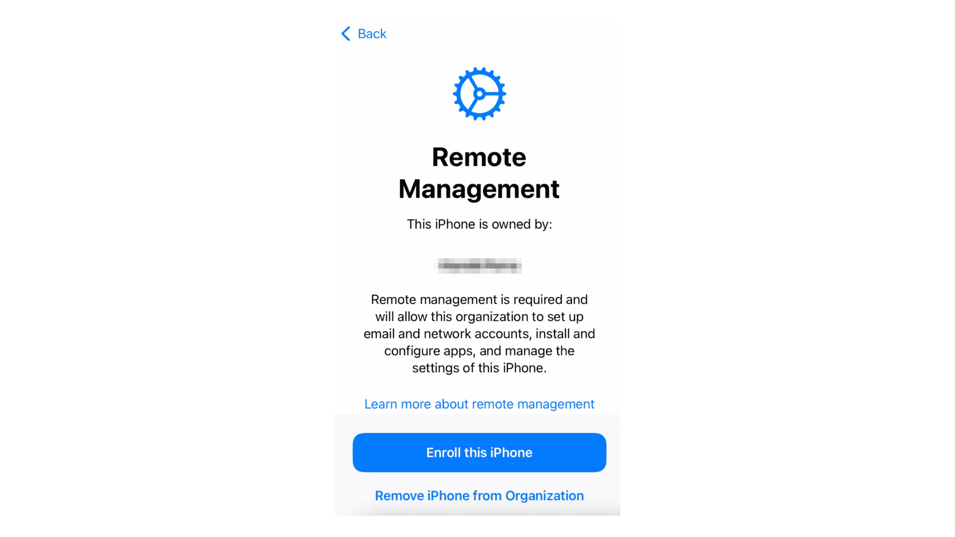Image resolution: width=955 pixels, height=537 pixels.
Task: Click the blurred organization name
Action: [x=479, y=266]
